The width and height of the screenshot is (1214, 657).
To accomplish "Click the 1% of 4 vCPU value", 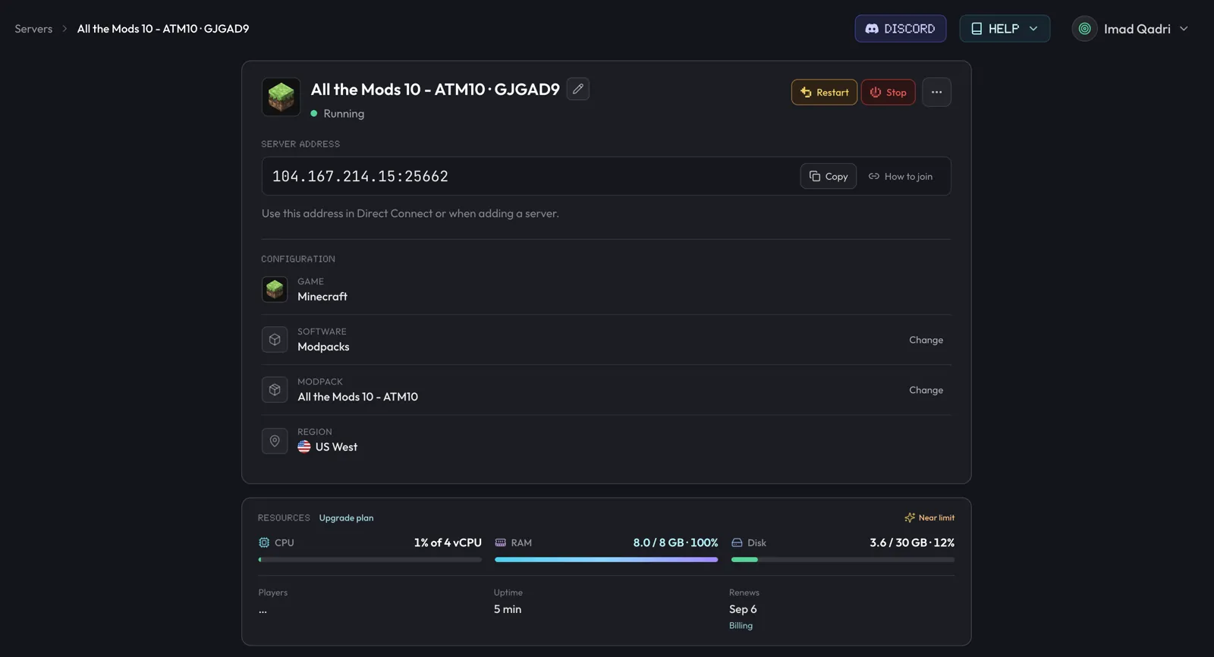I will point(448,542).
